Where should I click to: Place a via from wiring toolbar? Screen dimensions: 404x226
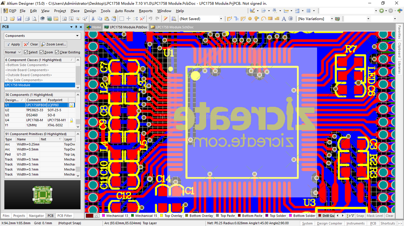[x=257, y=19]
